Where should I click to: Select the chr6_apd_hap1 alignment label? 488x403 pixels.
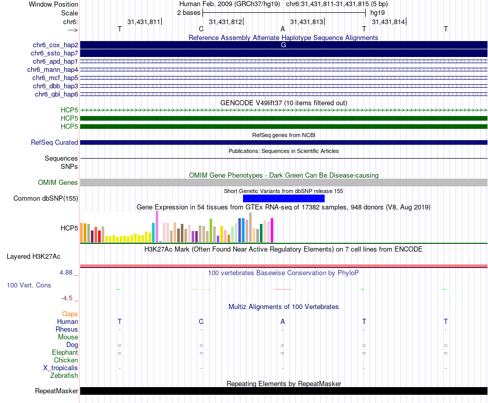(x=55, y=61)
